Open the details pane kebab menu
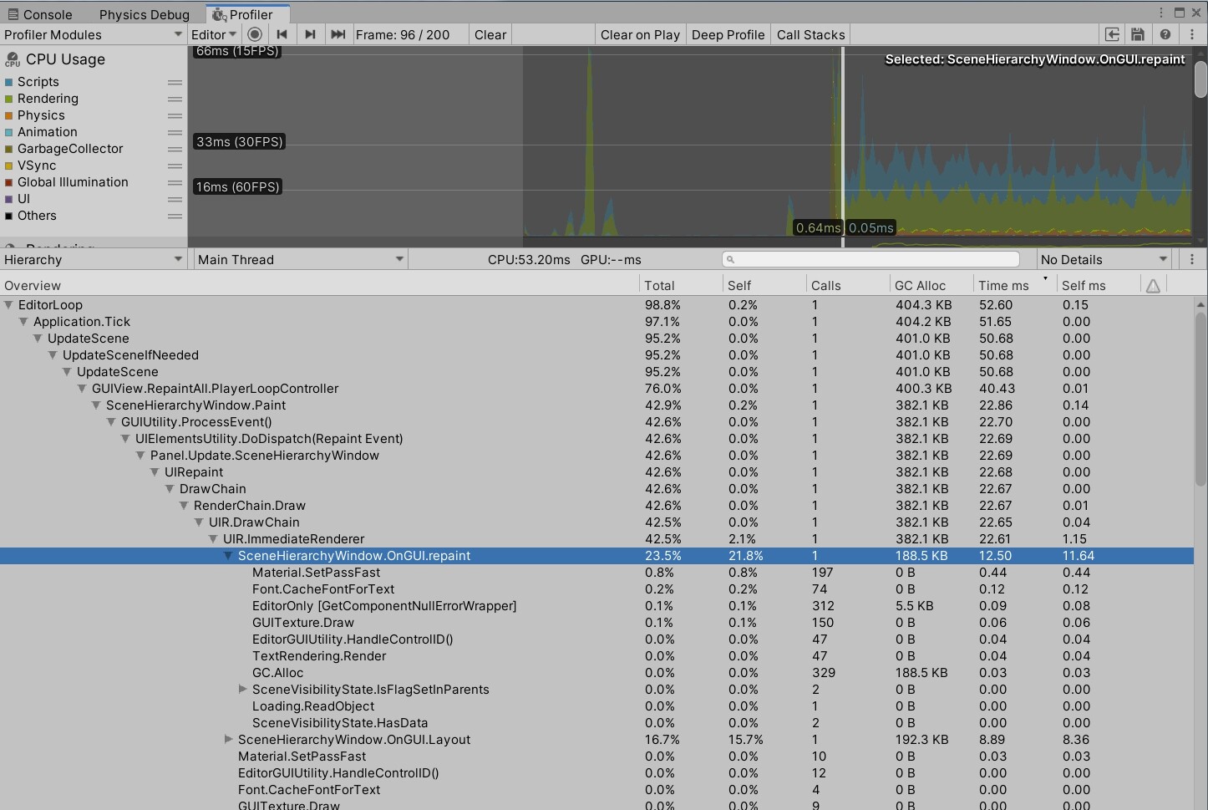This screenshot has height=810, width=1208. [1192, 259]
